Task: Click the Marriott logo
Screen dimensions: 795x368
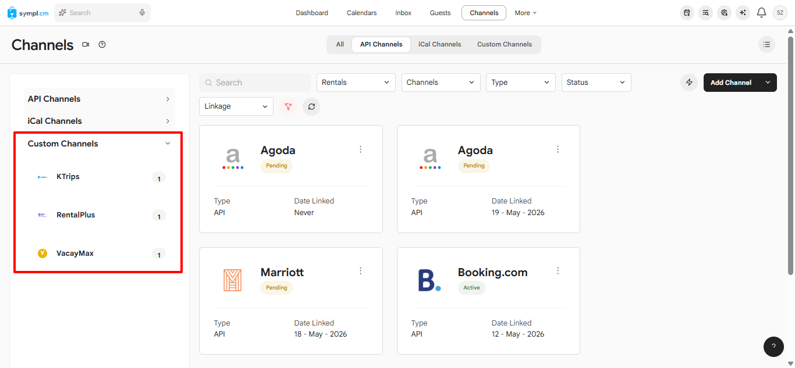Action: (x=232, y=280)
